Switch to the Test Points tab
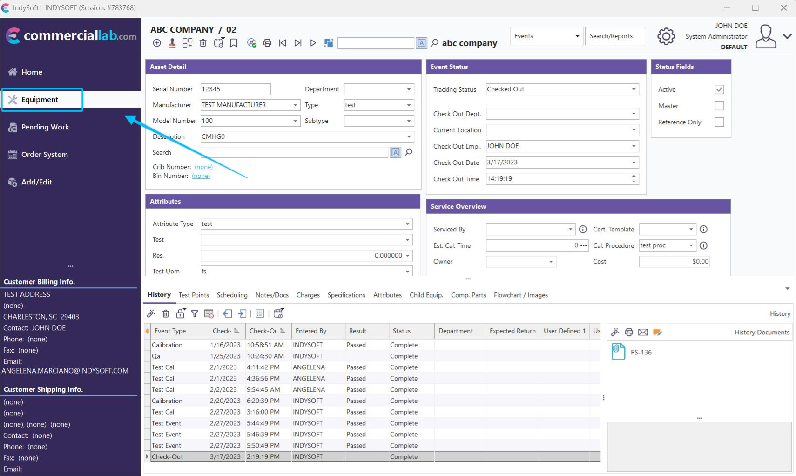Viewport: 796px width, 476px height. (x=194, y=295)
